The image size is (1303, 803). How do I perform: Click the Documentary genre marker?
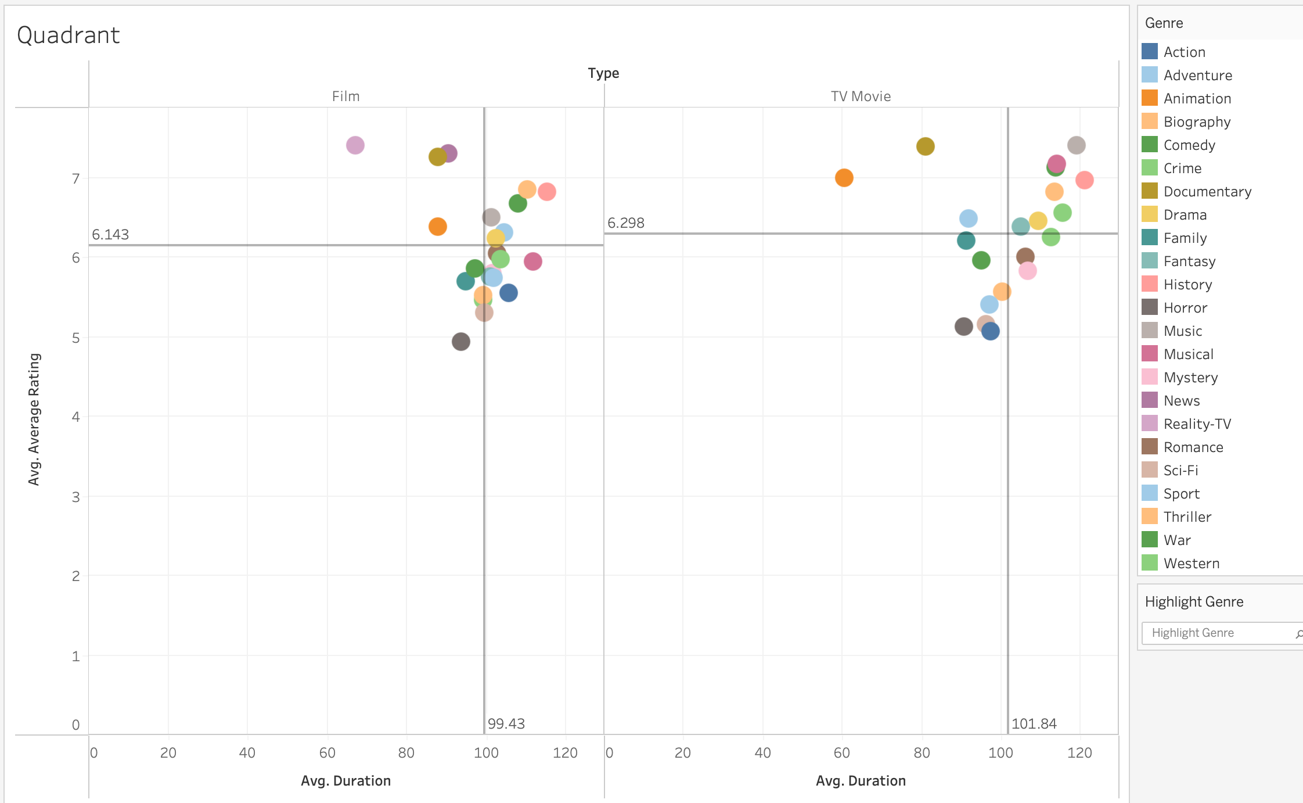click(437, 156)
